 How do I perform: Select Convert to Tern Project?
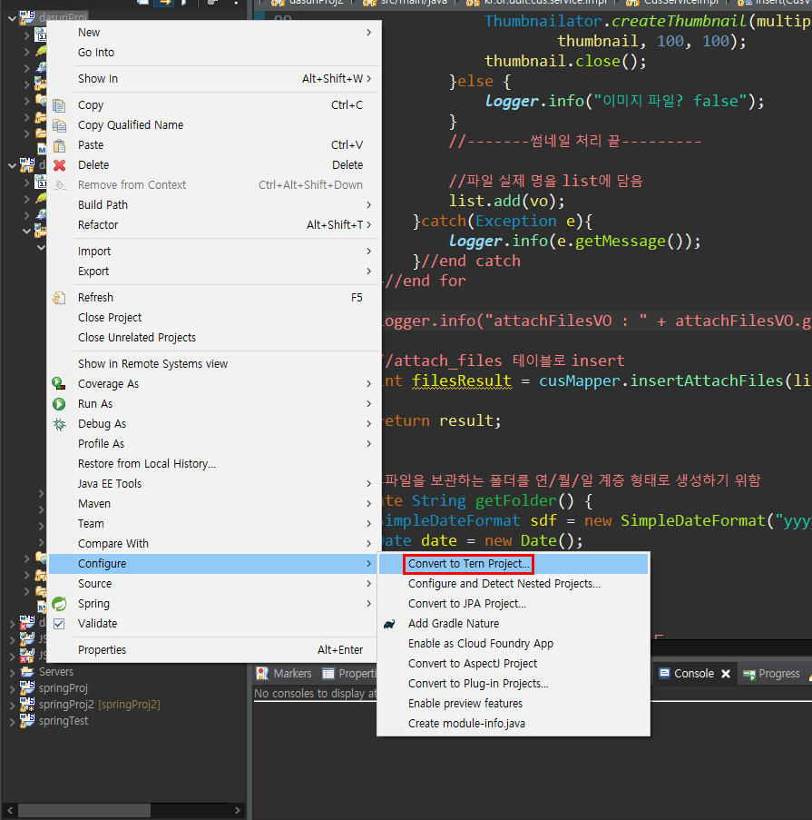pos(514,564)
